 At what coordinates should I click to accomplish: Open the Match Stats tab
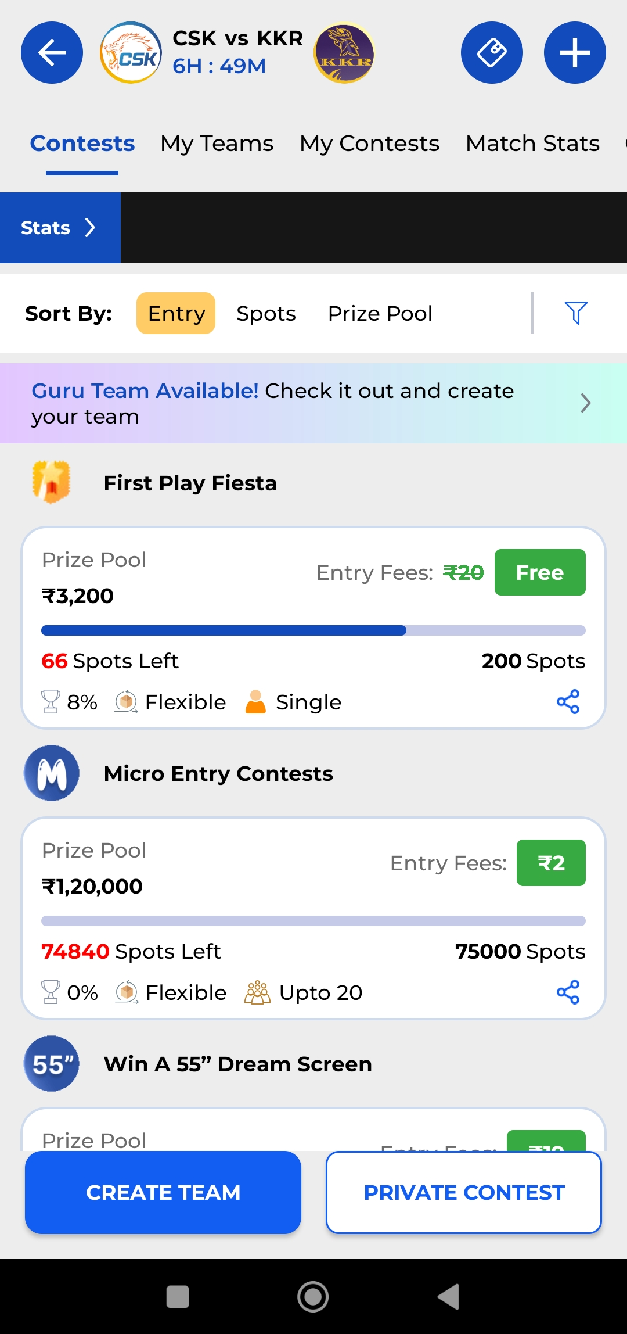pos(532,144)
